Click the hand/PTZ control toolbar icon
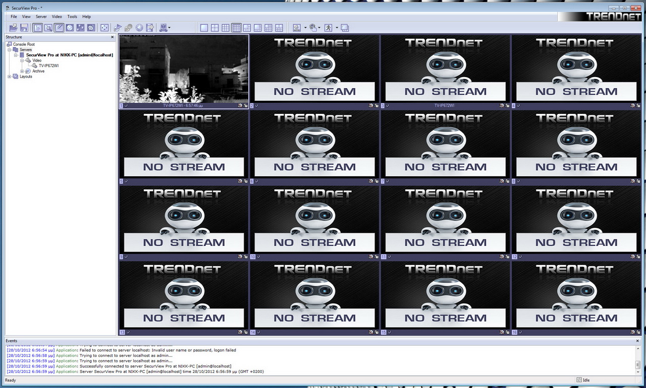This screenshot has height=388, width=646. [313, 28]
